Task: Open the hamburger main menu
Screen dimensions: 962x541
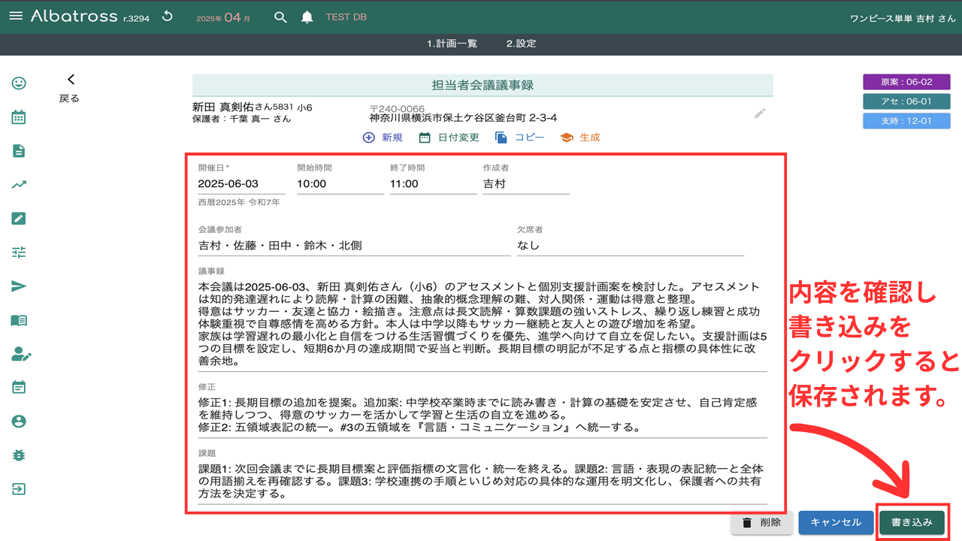Action: point(16,17)
